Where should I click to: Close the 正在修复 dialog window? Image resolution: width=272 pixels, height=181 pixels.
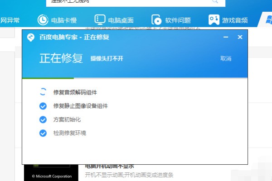[240, 37]
